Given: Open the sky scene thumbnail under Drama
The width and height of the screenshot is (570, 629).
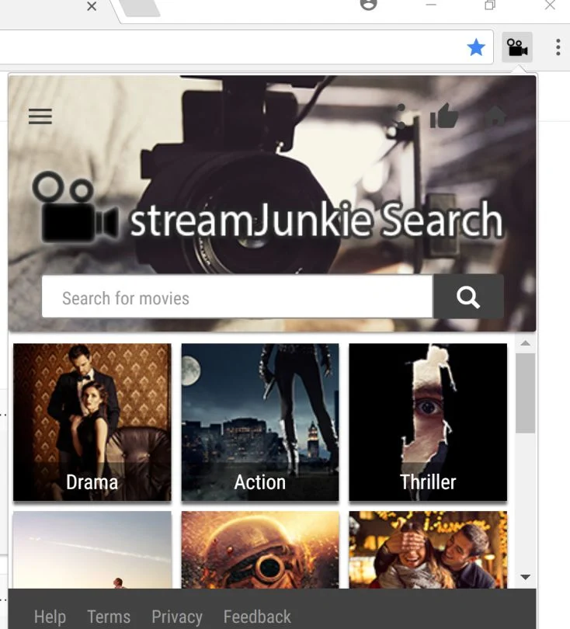Looking at the screenshot, I should point(92,550).
